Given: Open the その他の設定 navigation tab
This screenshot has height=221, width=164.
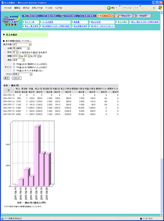Looking at the screenshot, I should [68, 16].
